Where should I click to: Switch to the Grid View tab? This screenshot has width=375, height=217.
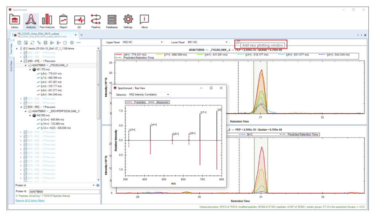pyautogui.click(x=11, y=66)
